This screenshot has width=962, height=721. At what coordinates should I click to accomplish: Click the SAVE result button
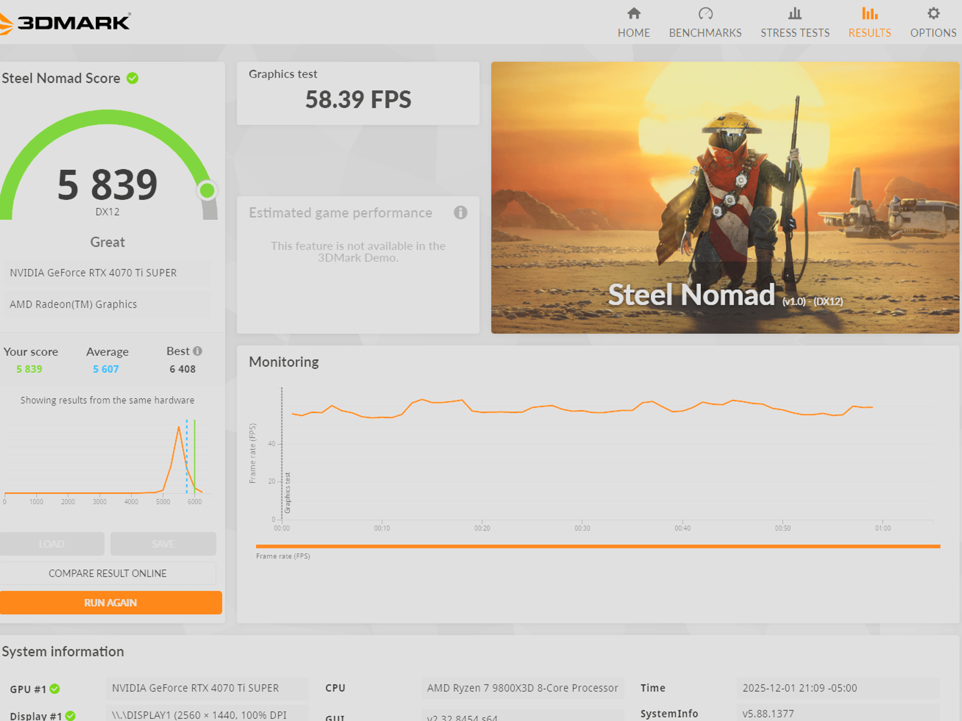[163, 544]
